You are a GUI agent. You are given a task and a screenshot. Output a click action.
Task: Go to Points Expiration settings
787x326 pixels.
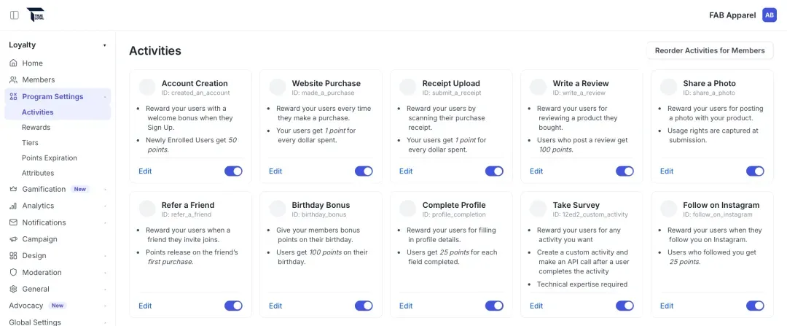point(50,158)
